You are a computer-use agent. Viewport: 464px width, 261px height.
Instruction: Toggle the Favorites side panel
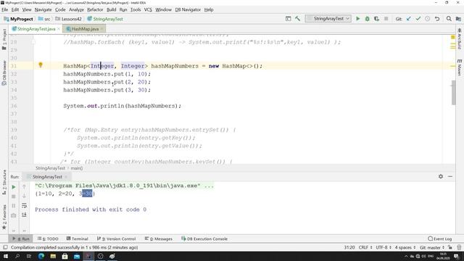pyautogui.click(x=4, y=217)
